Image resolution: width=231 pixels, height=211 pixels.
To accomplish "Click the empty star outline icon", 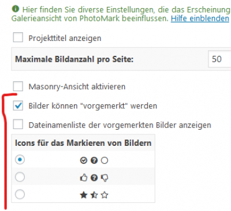I will [x=105, y=195].
